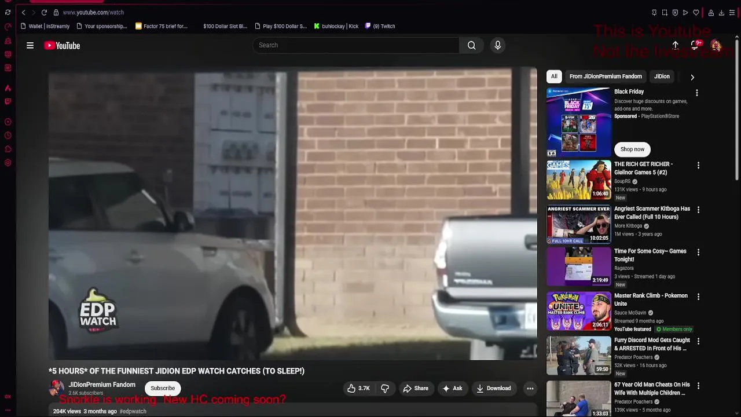Open the browser profile icon
Image resolution: width=741 pixels, height=417 pixels.
tap(711, 12)
